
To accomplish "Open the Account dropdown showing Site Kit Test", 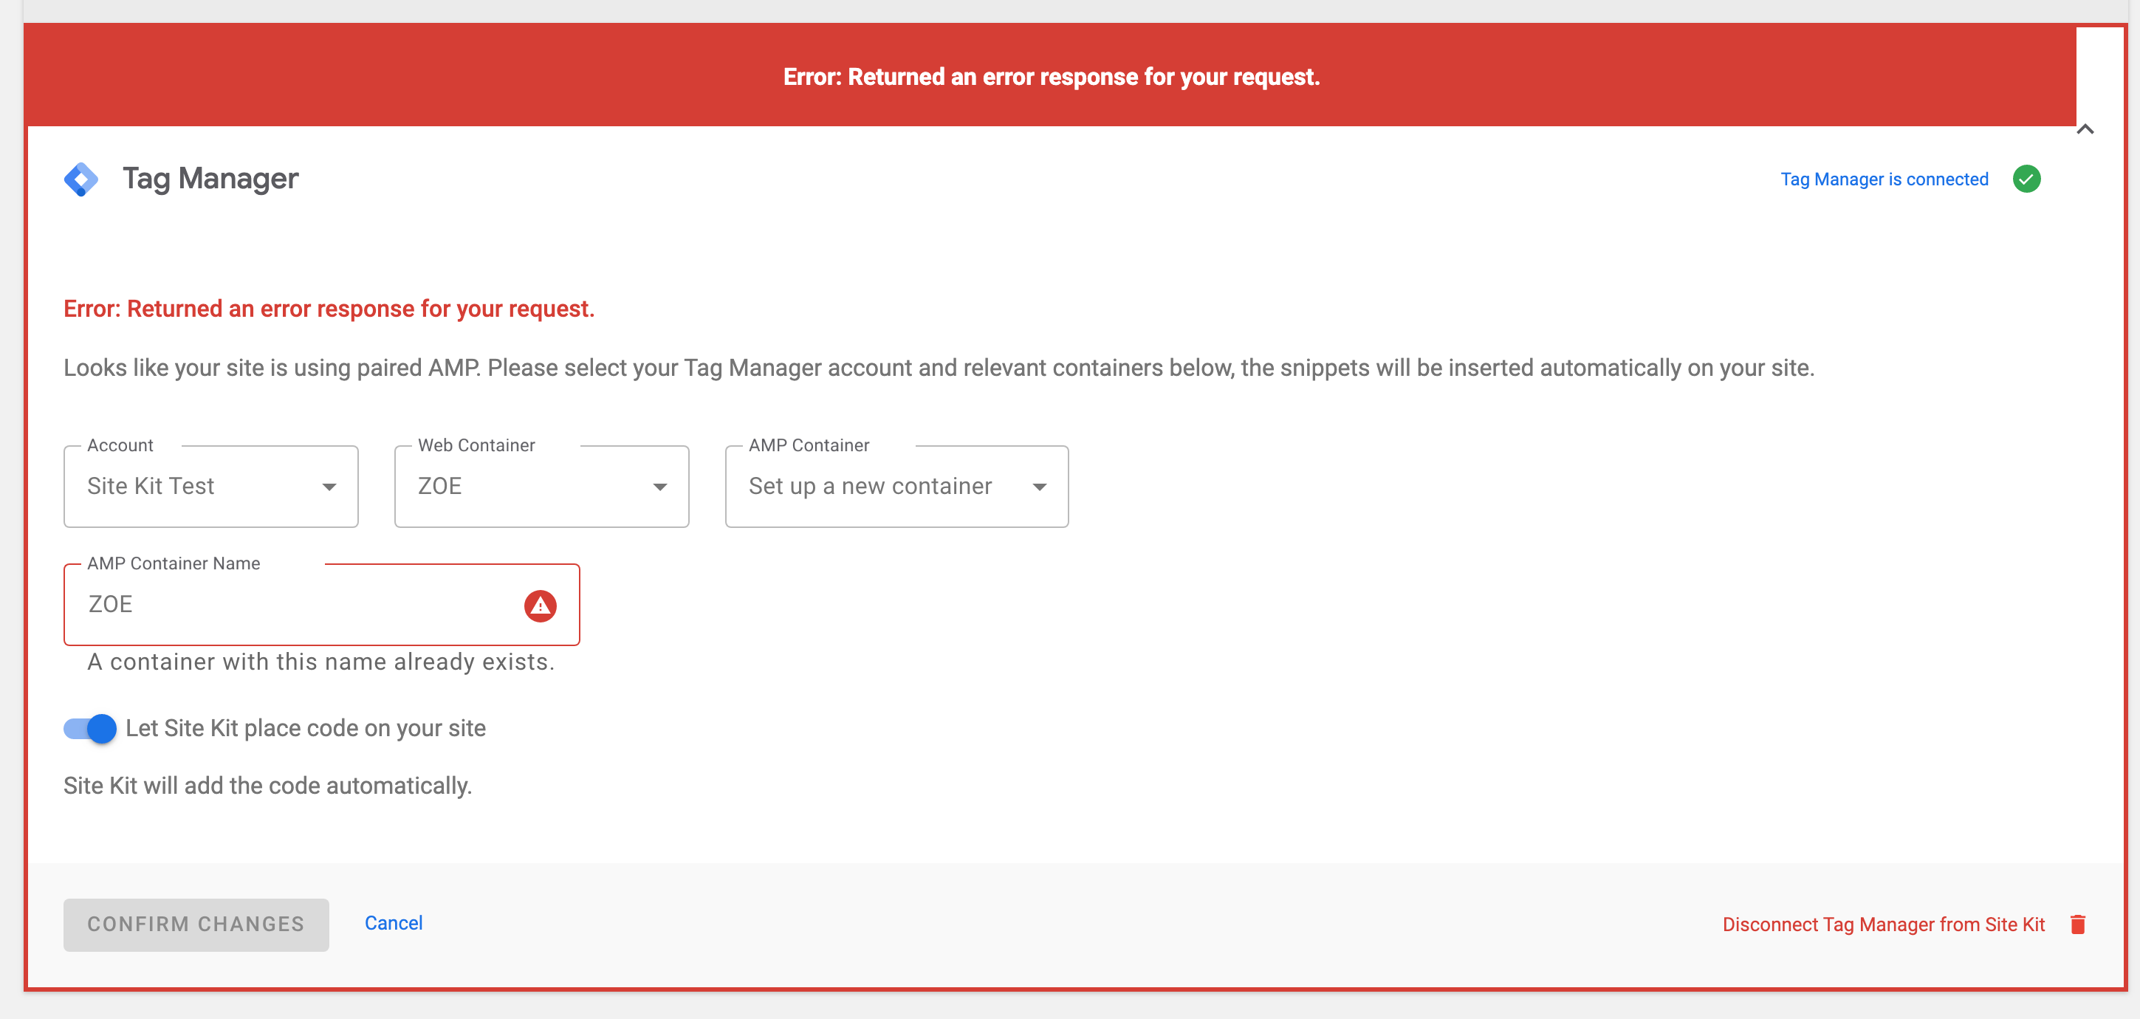I will [x=210, y=487].
